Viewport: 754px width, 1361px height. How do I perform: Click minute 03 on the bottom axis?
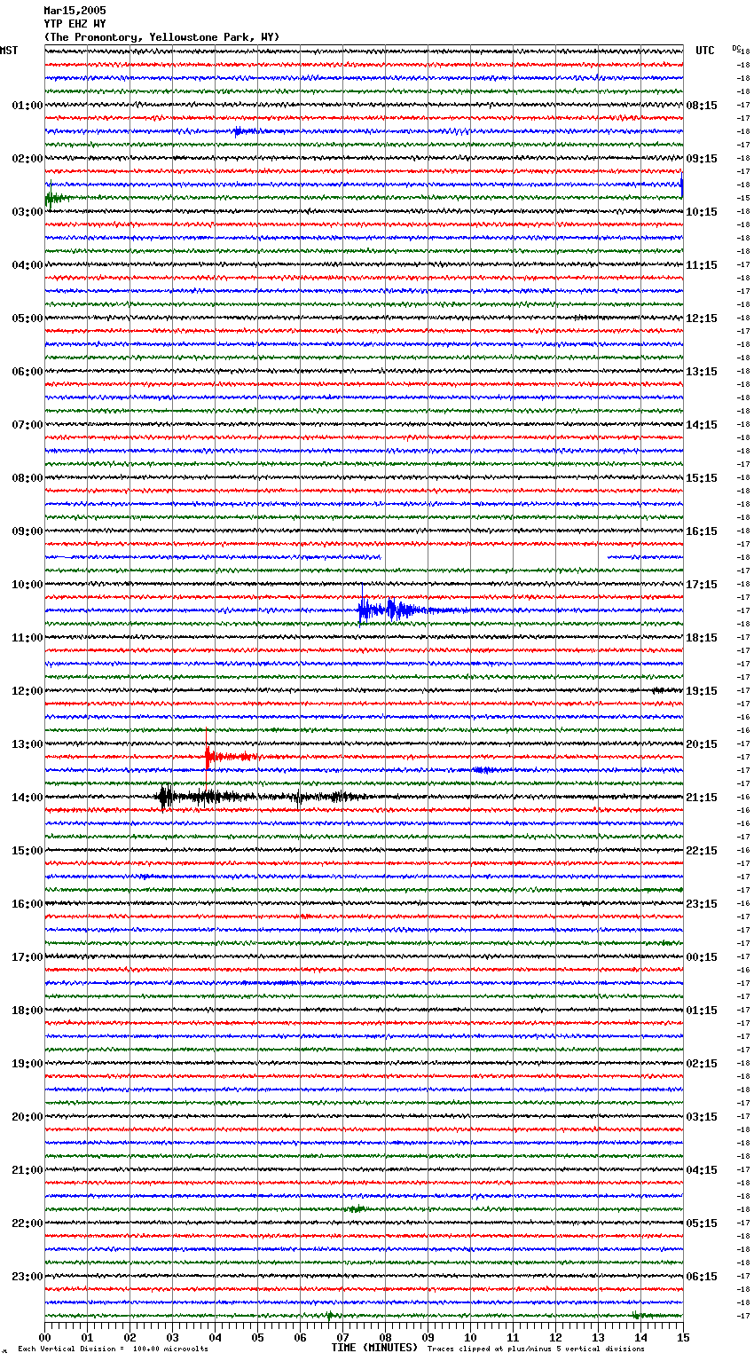click(x=172, y=1337)
